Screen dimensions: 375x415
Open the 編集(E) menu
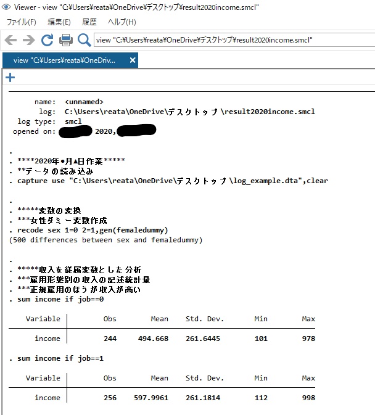point(59,22)
